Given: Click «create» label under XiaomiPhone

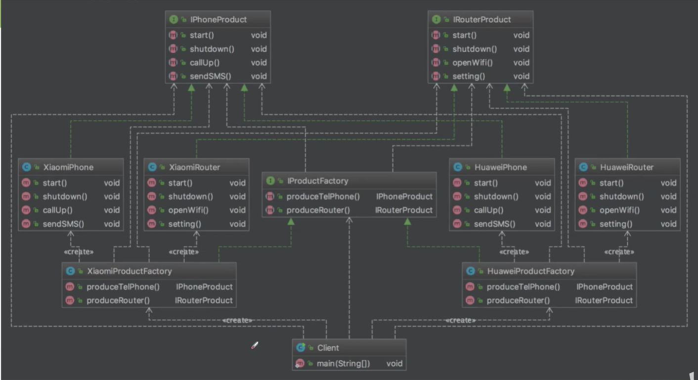Looking at the screenshot, I should (x=79, y=252).
